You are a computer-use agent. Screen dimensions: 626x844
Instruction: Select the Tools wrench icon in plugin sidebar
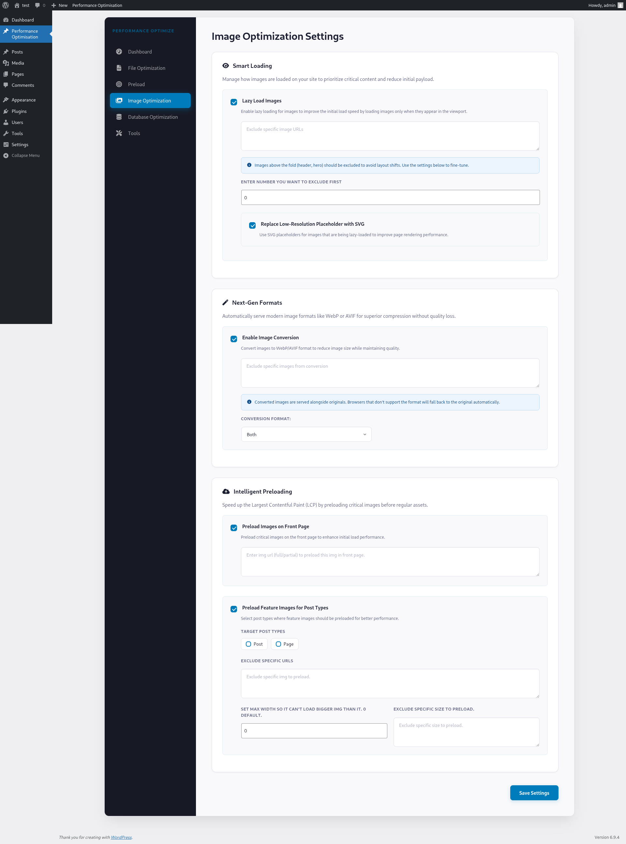[119, 133]
